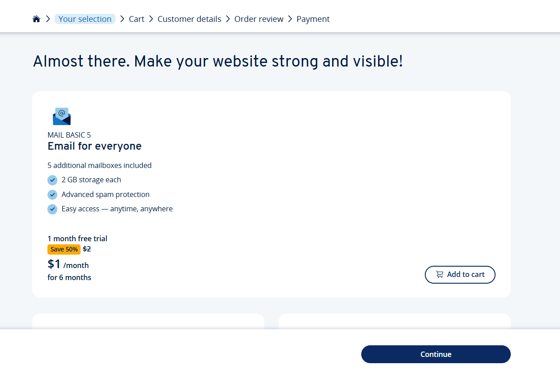Click the 'for 6 months' text
Screen dimensions: 560x373
point(69,277)
